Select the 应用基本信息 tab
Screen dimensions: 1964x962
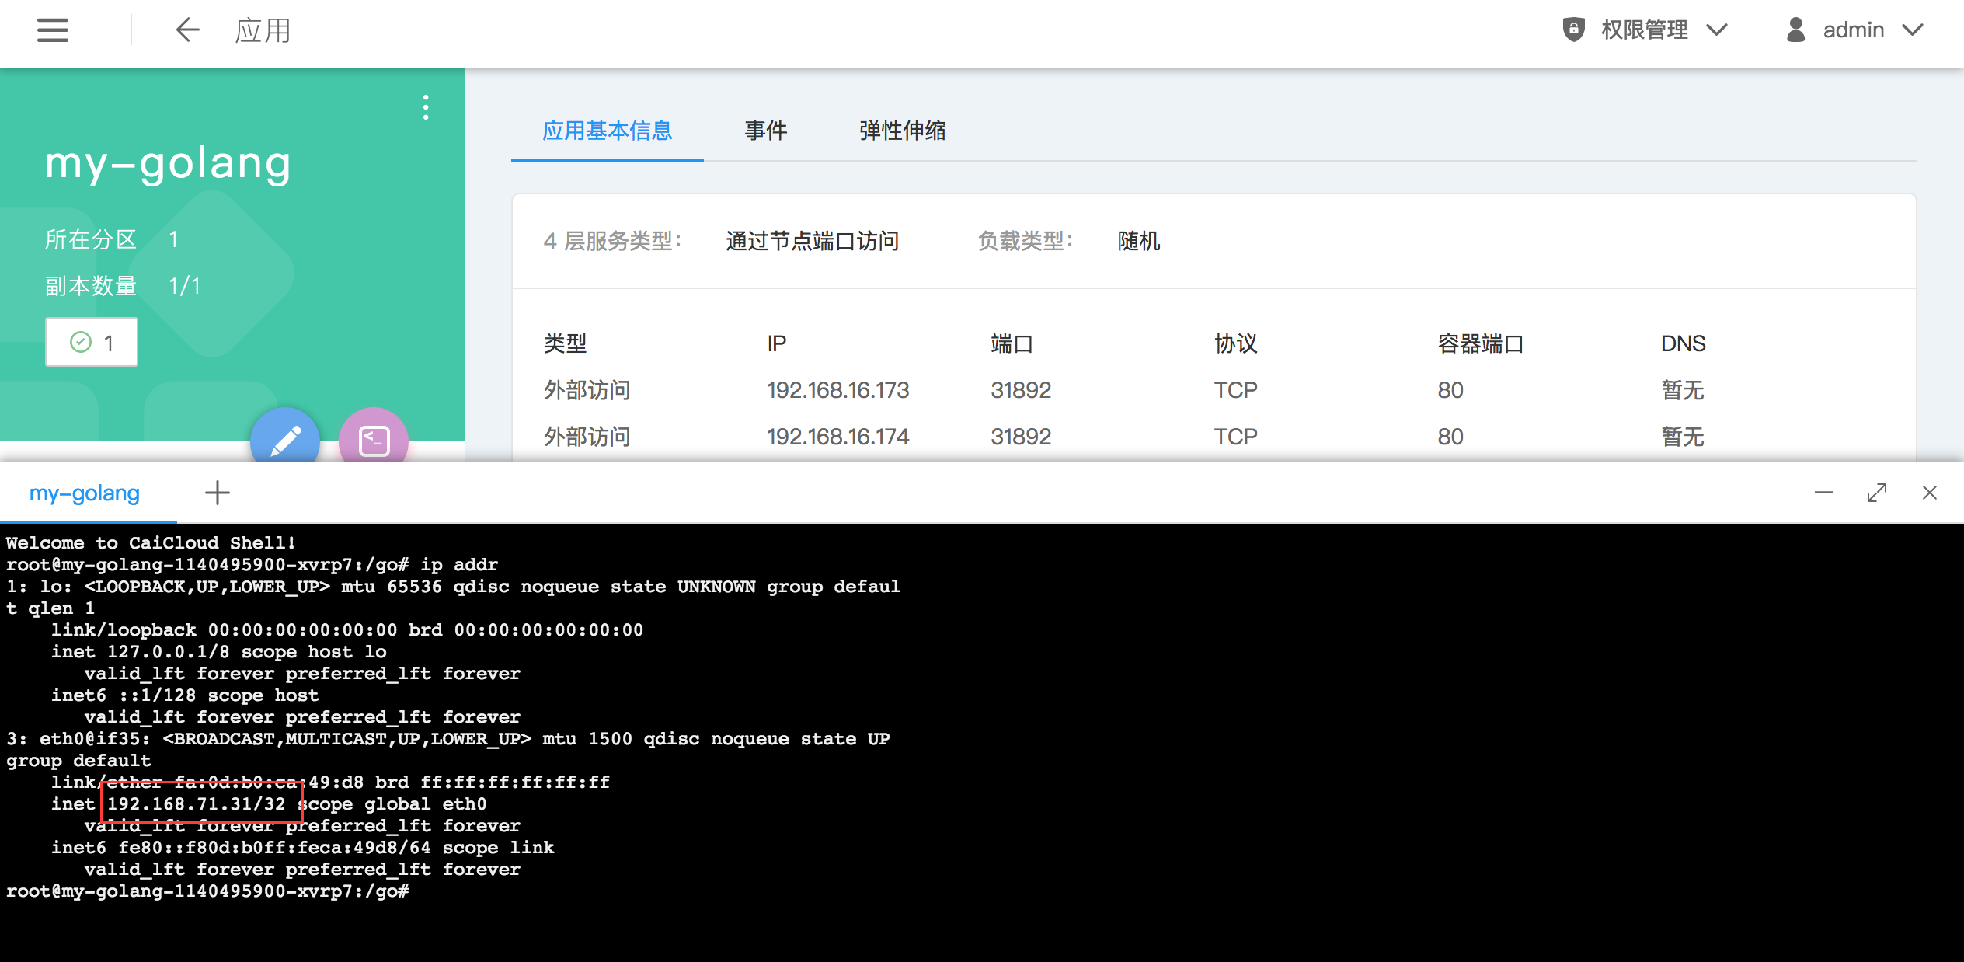[x=607, y=131]
